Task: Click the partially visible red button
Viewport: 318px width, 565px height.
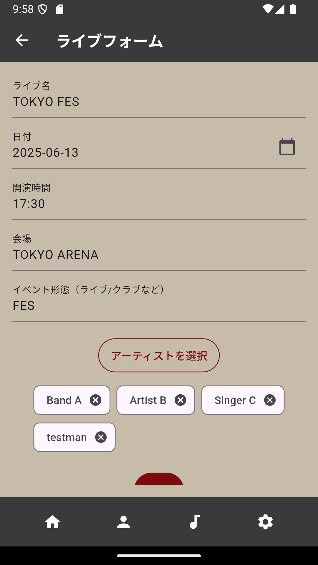Action: pos(159,479)
